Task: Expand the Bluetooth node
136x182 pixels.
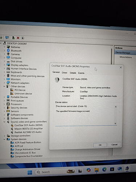Action: [4, 50]
